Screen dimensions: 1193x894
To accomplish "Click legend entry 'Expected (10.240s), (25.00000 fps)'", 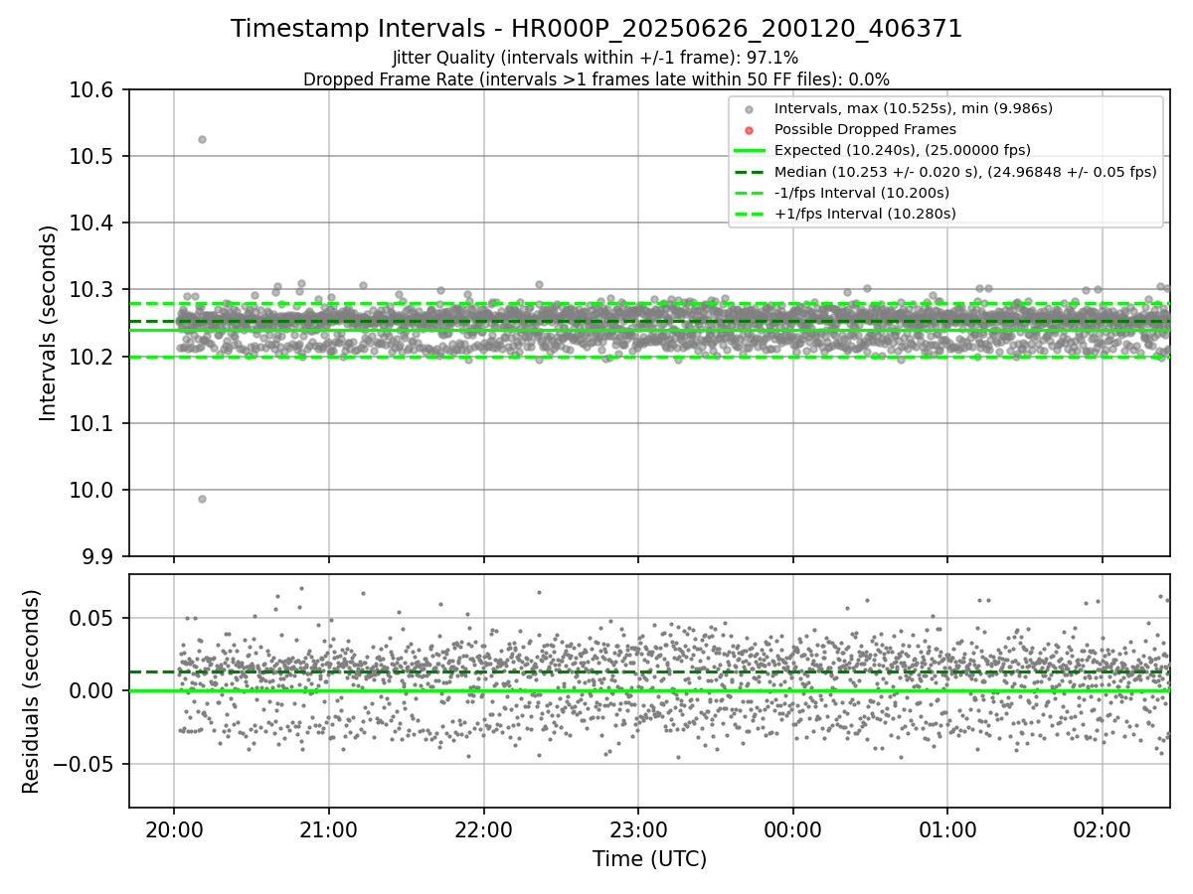I will (x=902, y=150).
